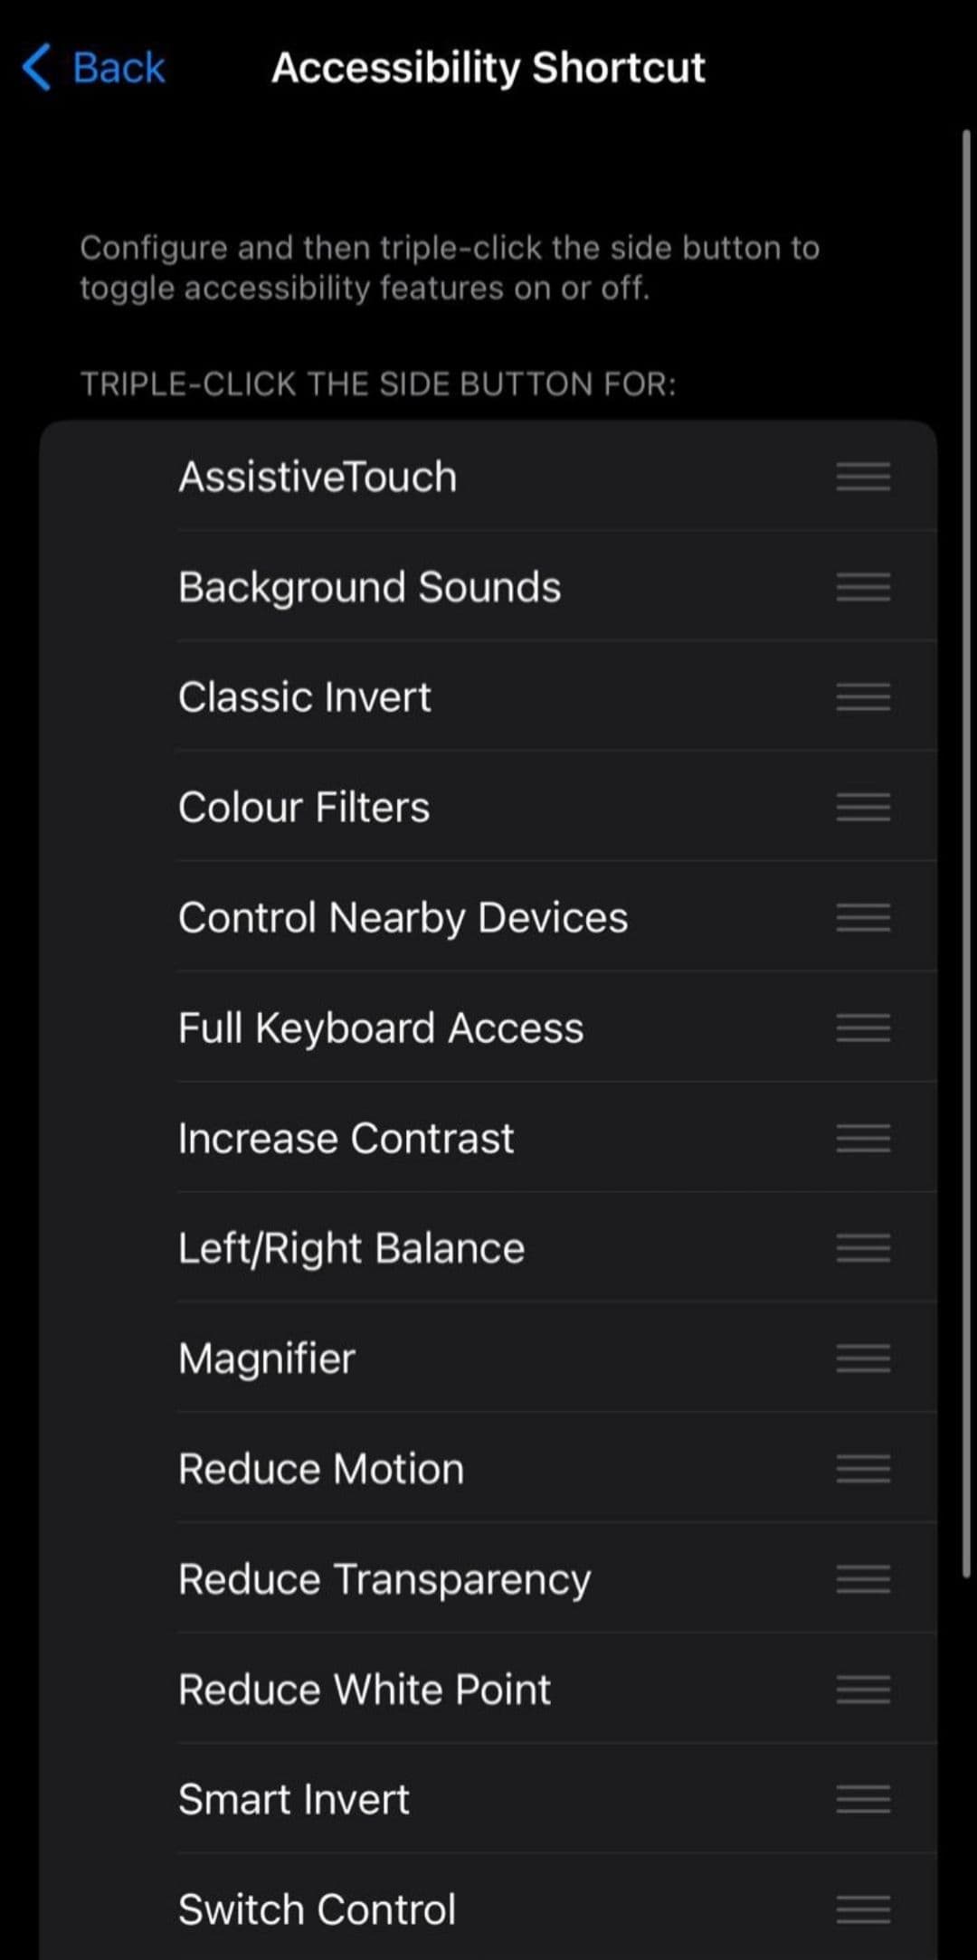
Task: Tap the reorder handle beside Classic Invert
Action: click(863, 697)
